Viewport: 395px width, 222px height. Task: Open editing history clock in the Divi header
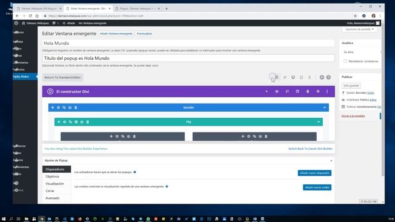pos(297,91)
